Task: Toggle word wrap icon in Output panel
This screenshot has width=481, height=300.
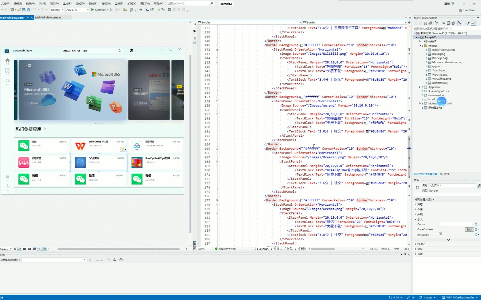Action: pos(115,260)
